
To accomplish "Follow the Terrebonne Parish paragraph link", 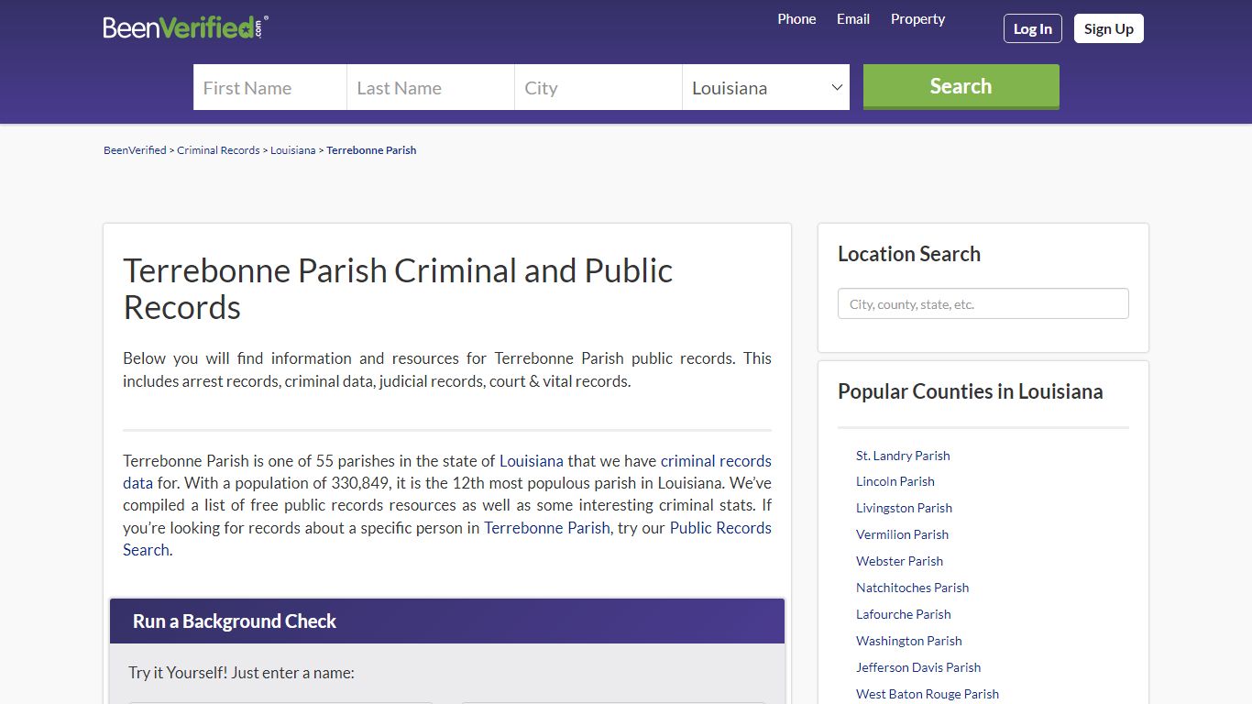I will [547, 528].
